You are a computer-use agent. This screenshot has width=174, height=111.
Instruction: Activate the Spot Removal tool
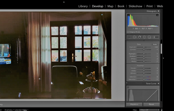pos(134,37)
